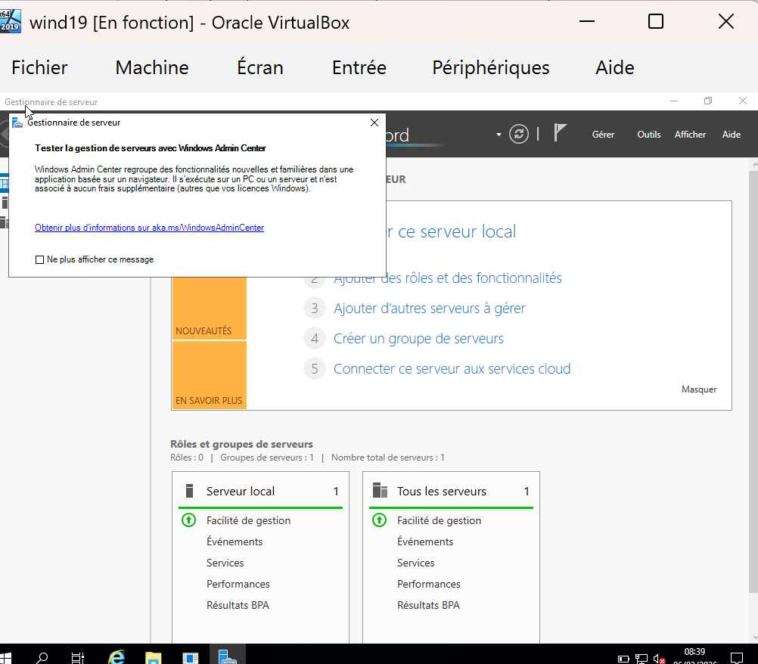This screenshot has height=664, width=758.
Task: Open Facilité de gestion under Tous les serveurs
Action: click(439, 520)
